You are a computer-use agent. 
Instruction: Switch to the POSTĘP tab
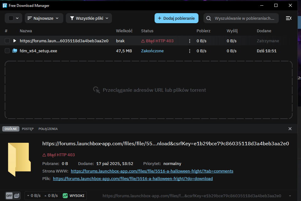tap(28, 129)
